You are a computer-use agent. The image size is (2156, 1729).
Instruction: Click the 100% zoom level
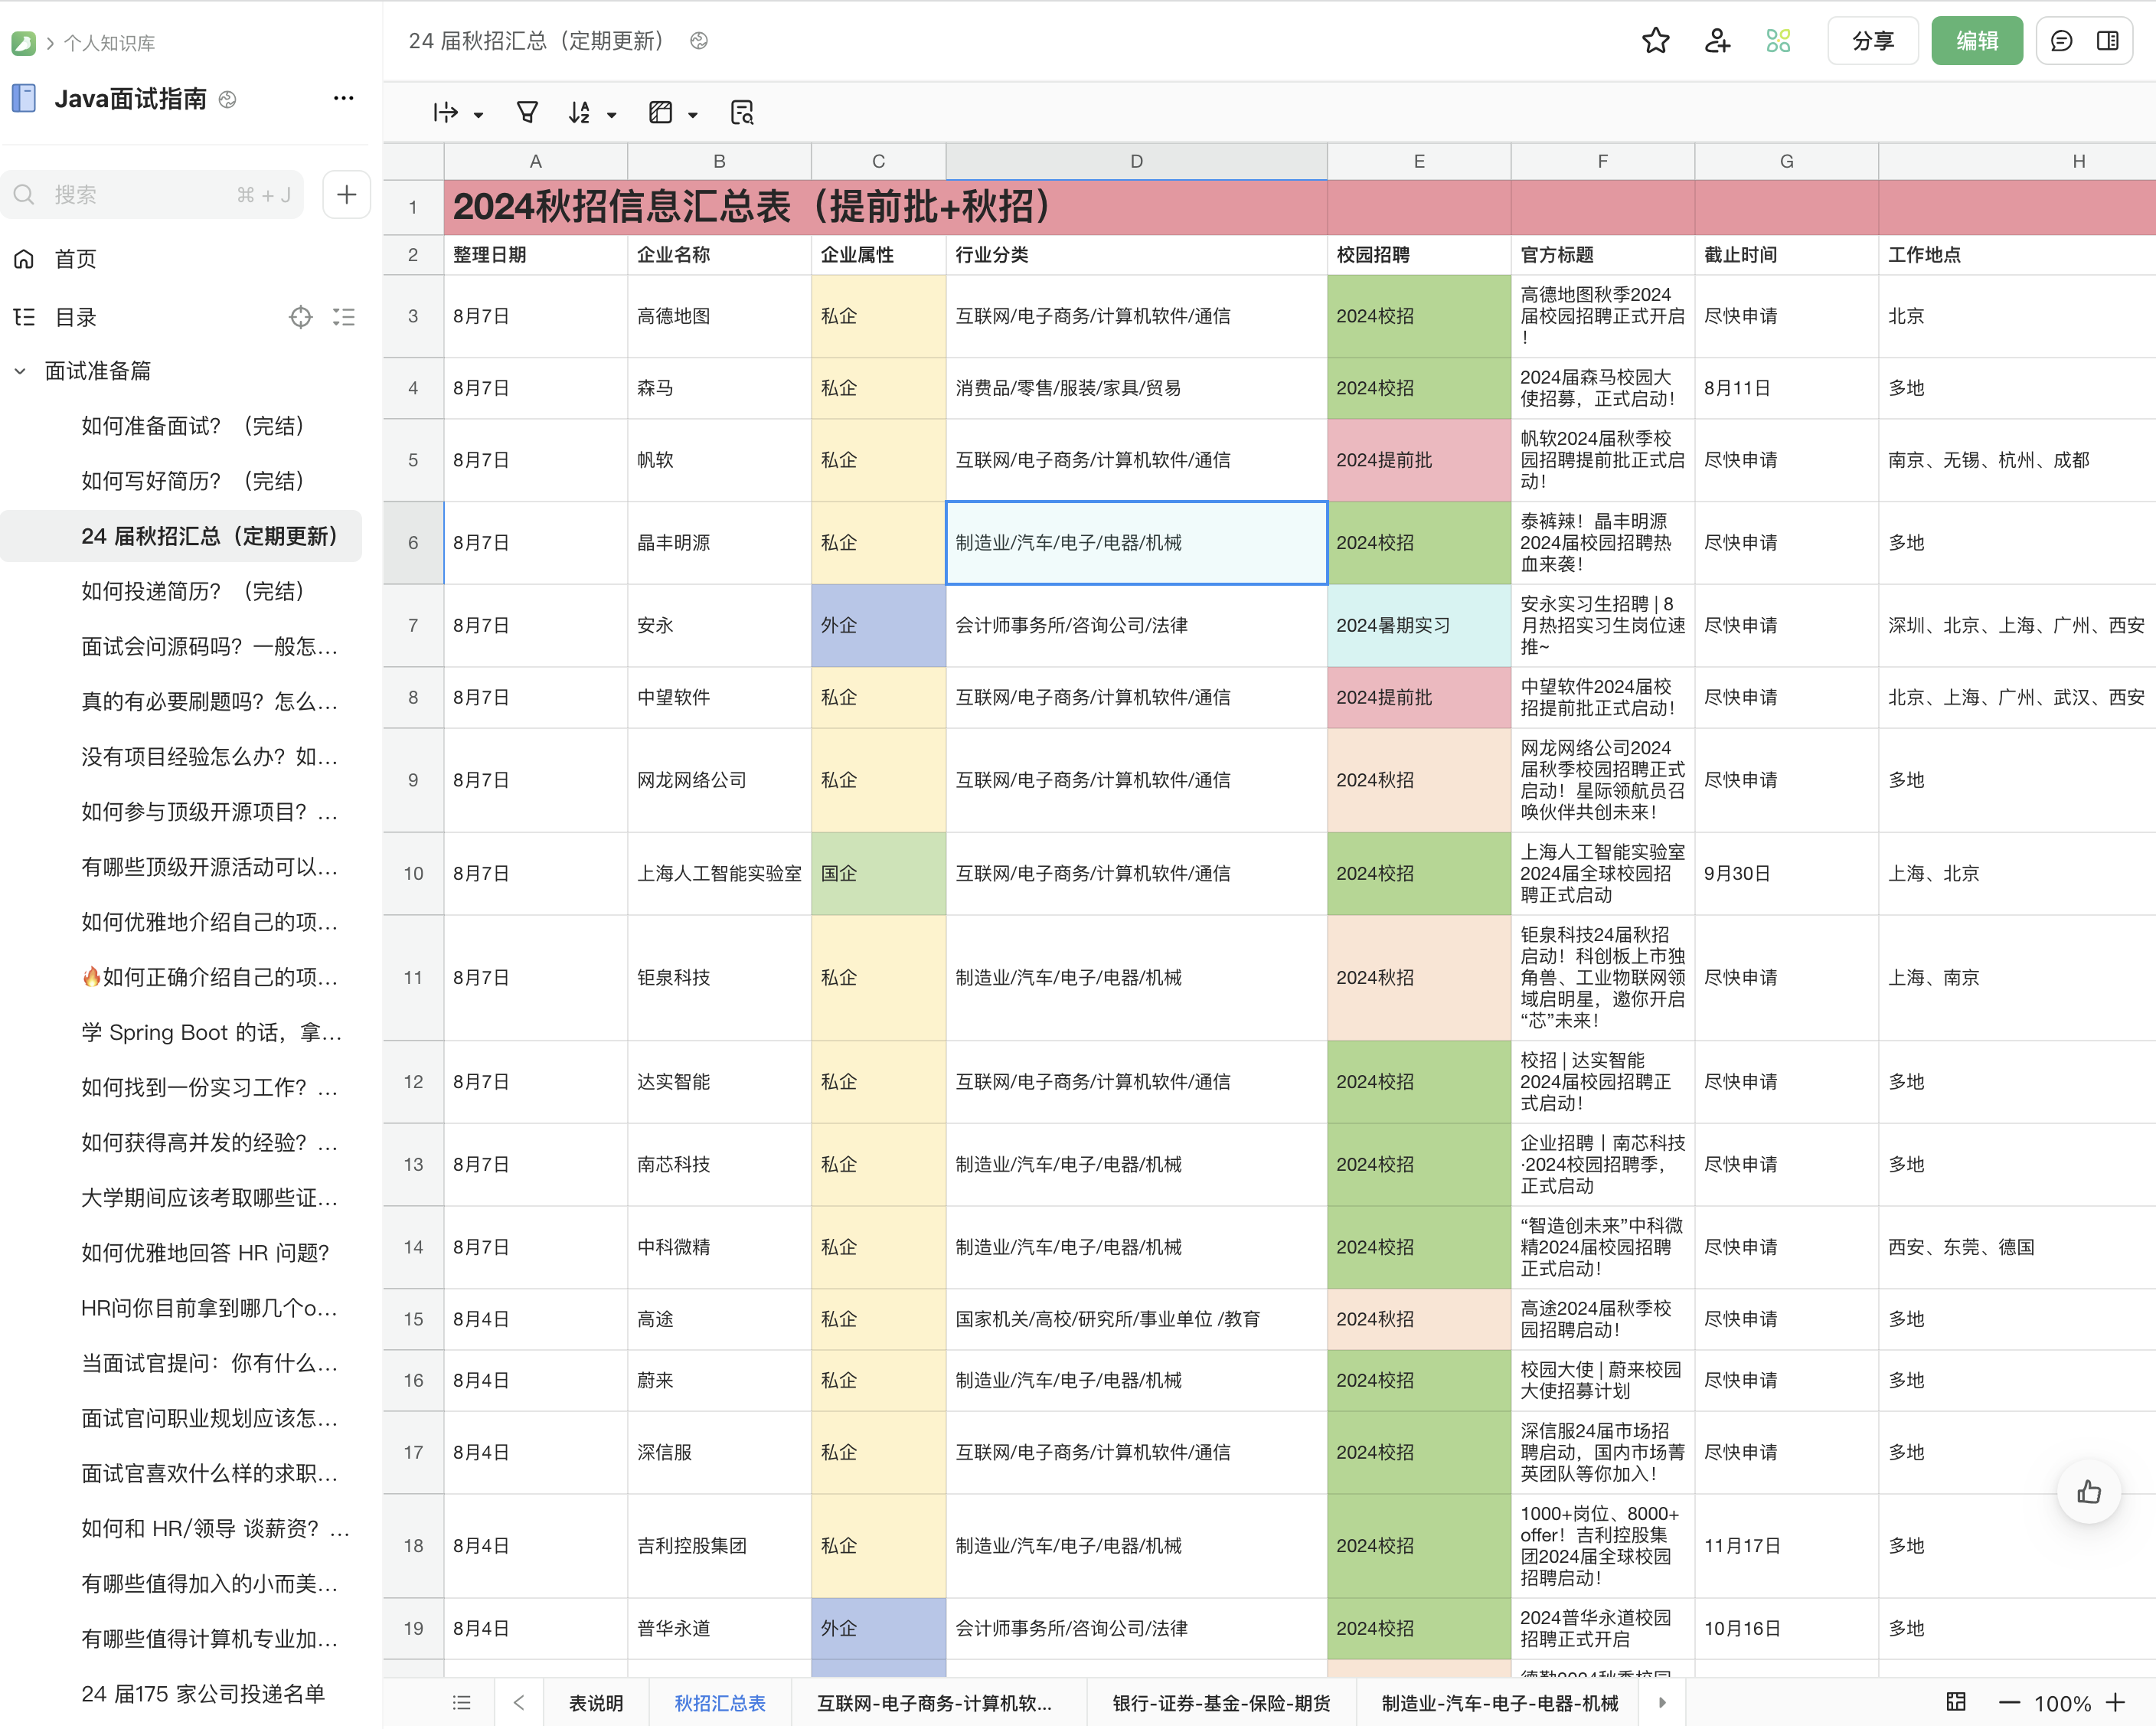(x=2061, y=1703)
